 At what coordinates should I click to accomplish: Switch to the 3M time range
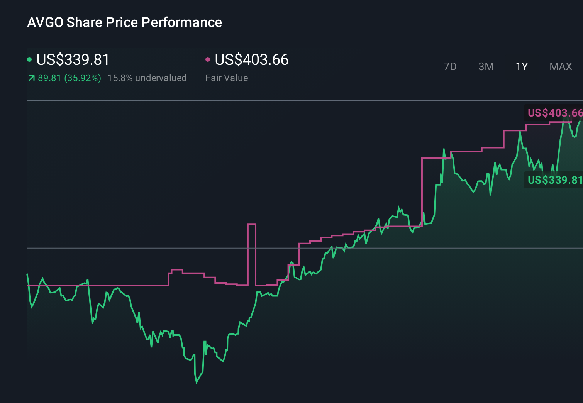coord(486,66)
